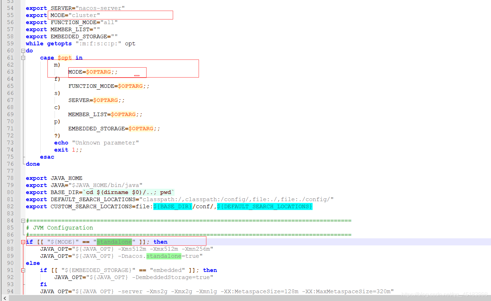Select line number 55 in the margin
The height and width of the screenshot is (301, 491).
(10, 15)
